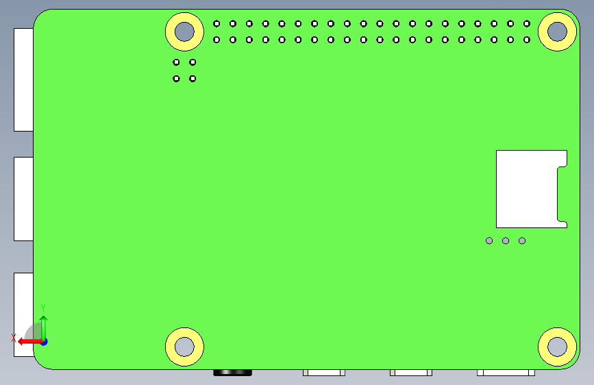Select the black audio jack on bottom edge

pos(233,373)
